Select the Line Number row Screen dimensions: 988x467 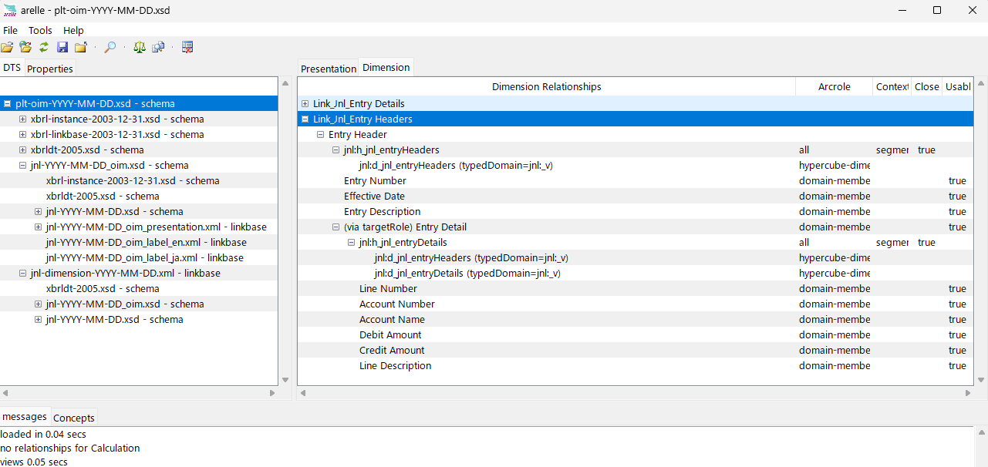(635, 288)
